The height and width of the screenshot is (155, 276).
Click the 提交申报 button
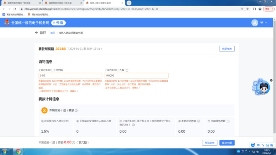coord(227,143)
